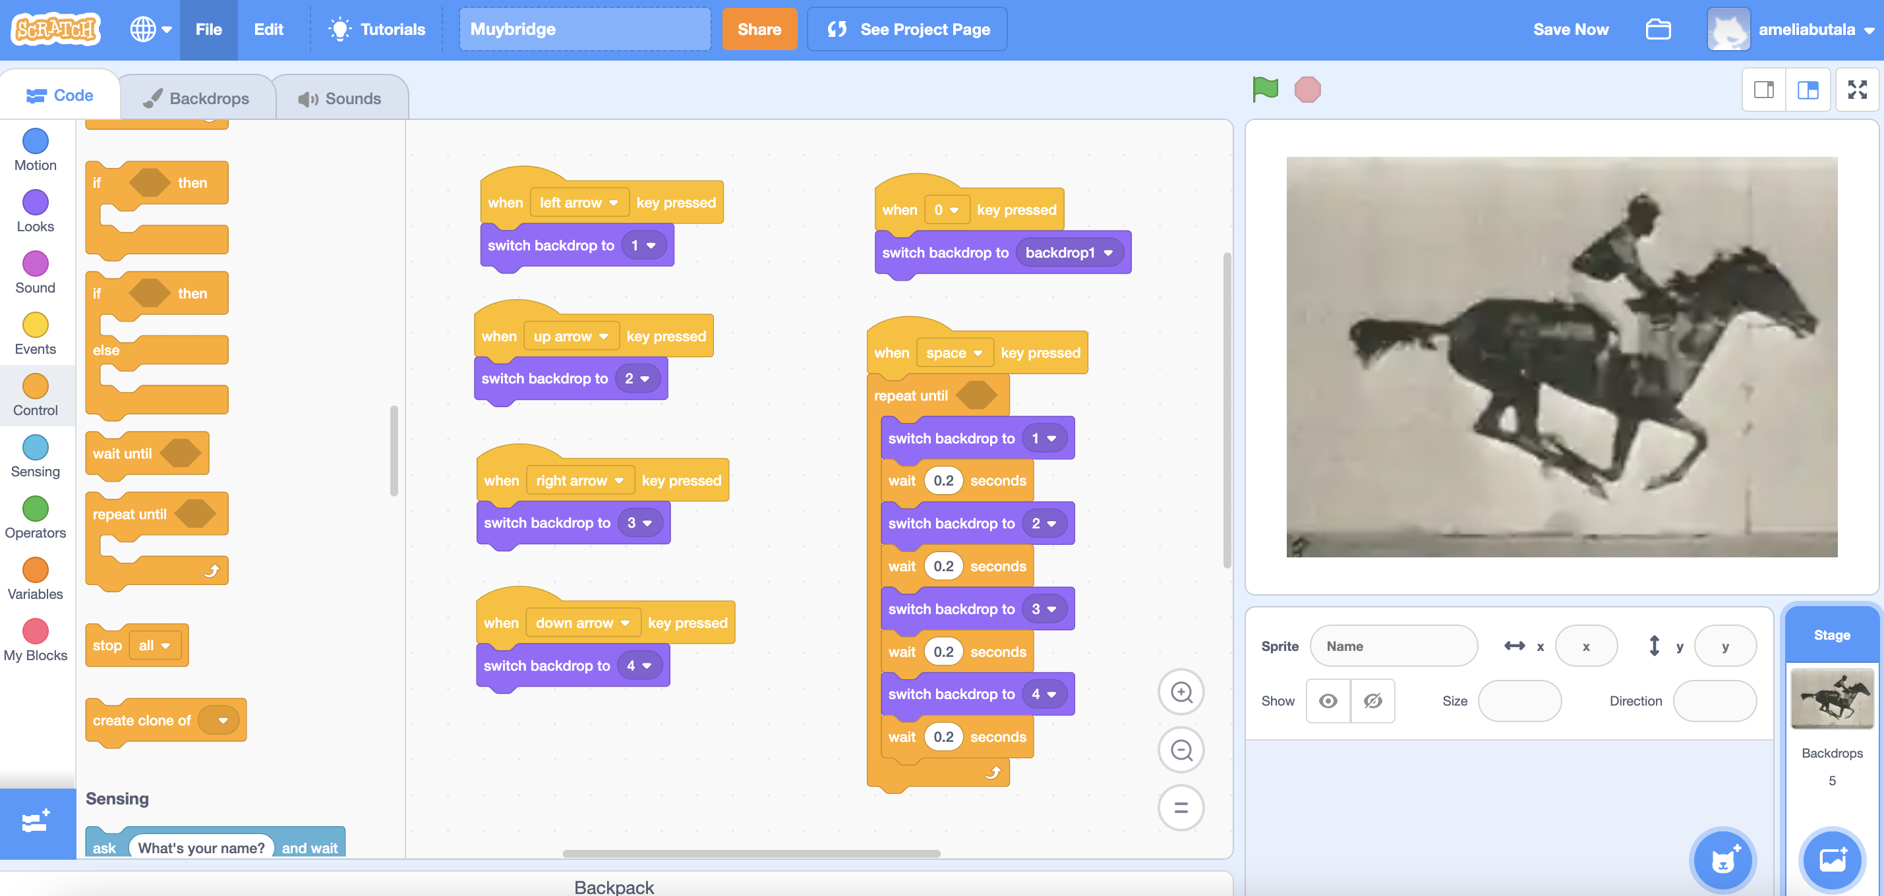1884x896 pixels.
Task: Select the Motion blue category circle
Action: pyautogui.click(x=35, y=141)
